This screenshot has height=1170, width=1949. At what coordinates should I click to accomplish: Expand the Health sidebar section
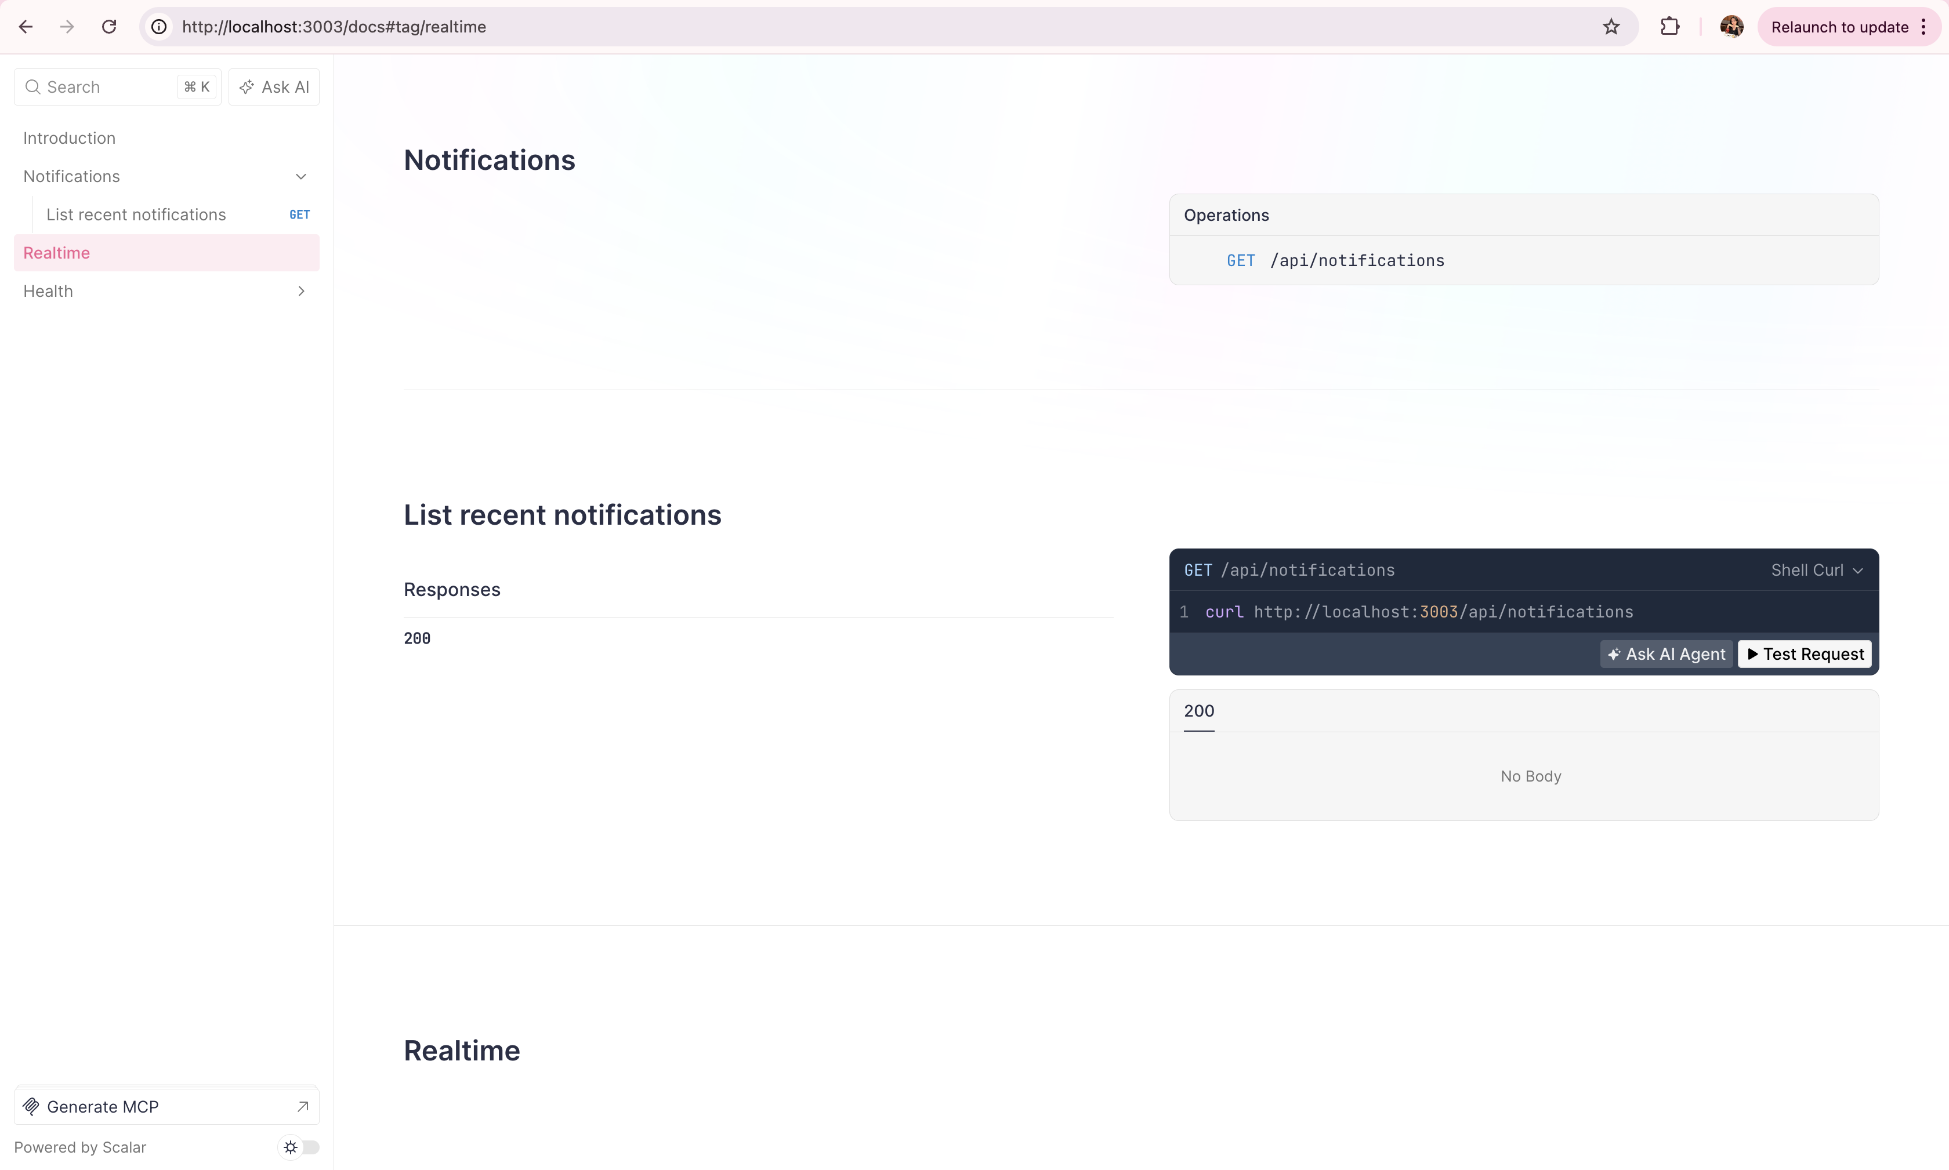pyautogui.click(x=300, y=292)
